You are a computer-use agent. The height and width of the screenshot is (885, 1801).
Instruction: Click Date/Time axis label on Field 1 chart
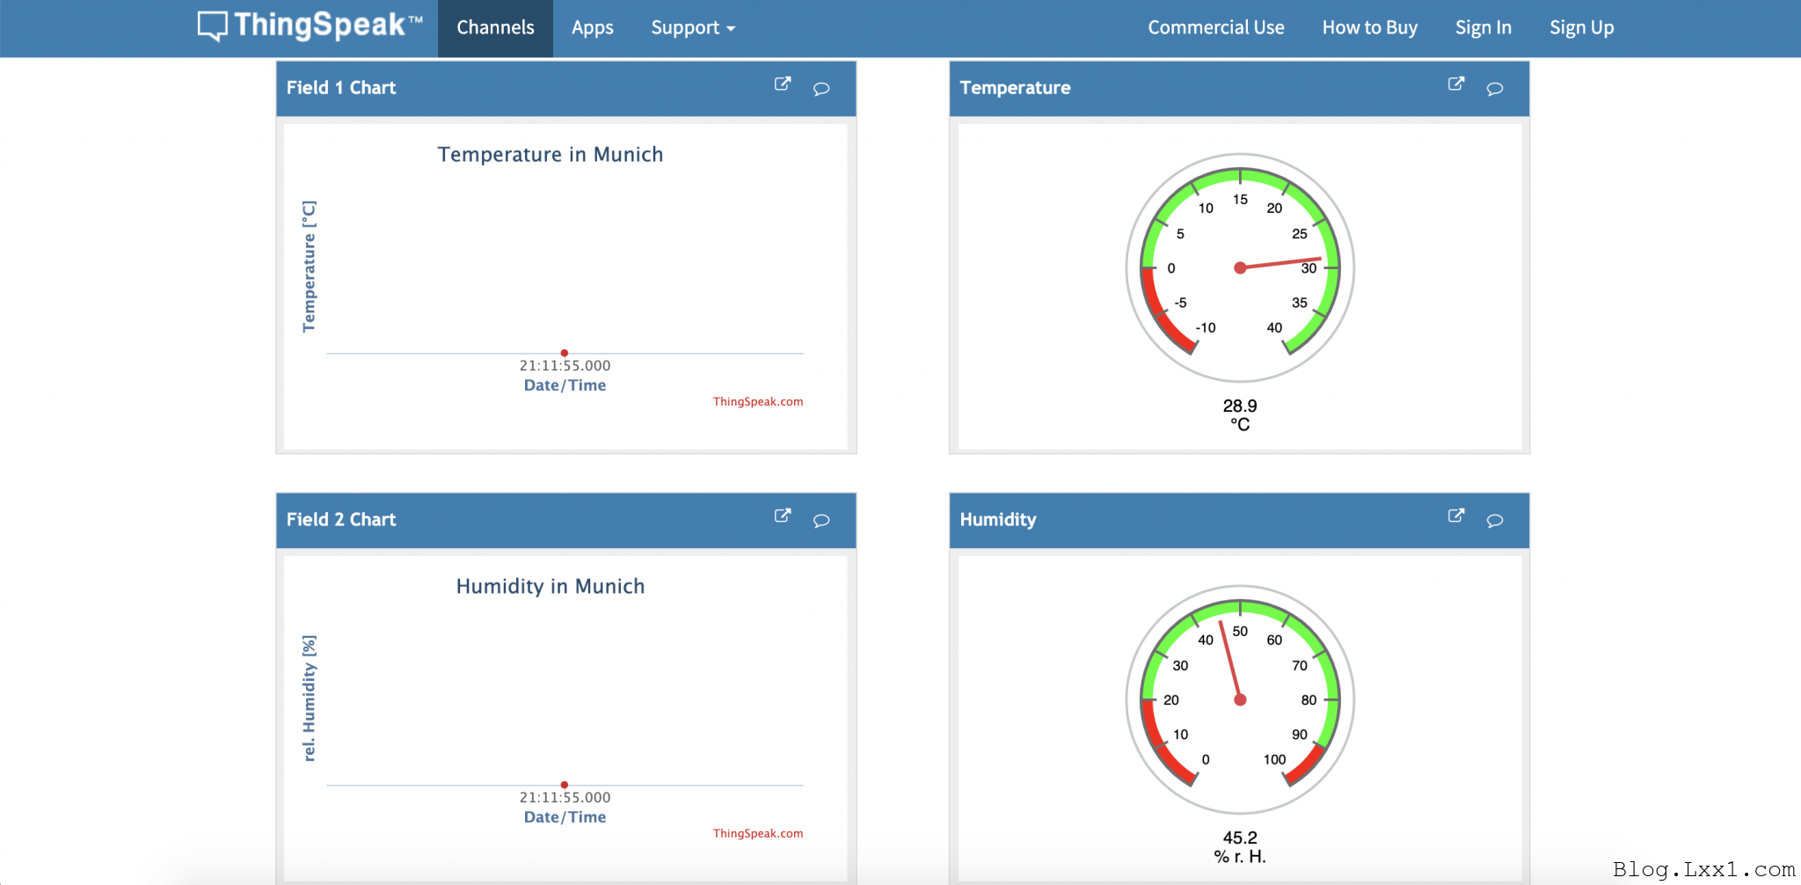[565, 385]
